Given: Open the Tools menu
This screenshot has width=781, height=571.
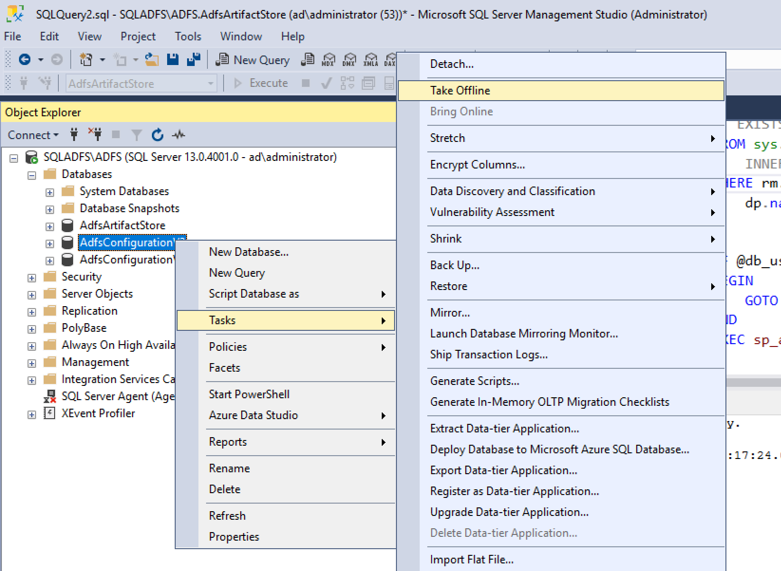Looking at the screenshot, I should [x=188, y=37].
